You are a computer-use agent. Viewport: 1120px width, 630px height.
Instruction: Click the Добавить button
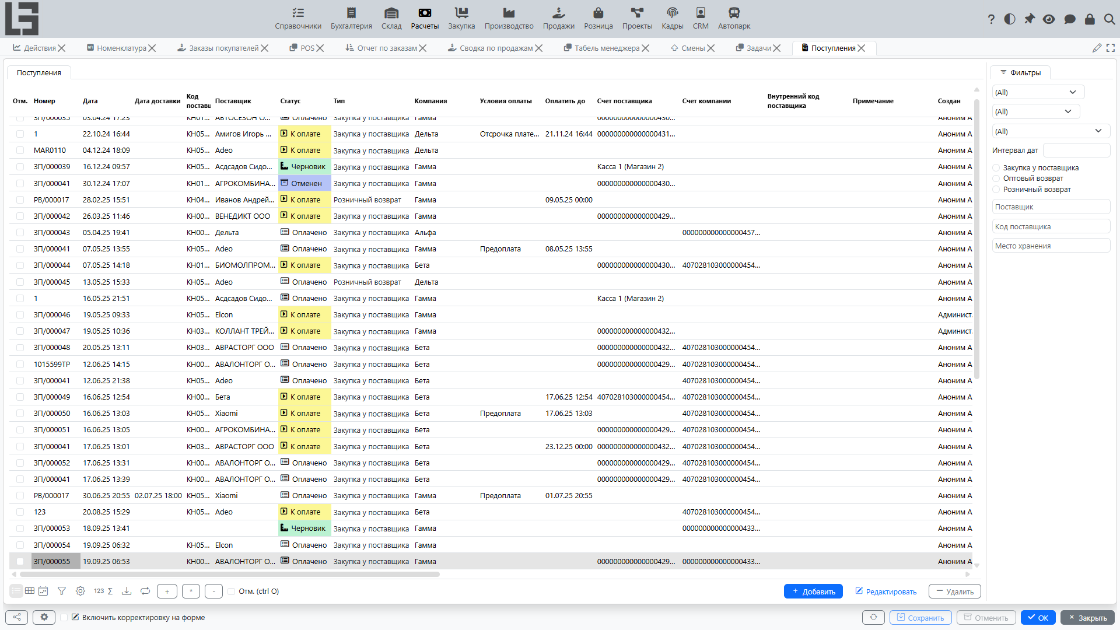813,591
